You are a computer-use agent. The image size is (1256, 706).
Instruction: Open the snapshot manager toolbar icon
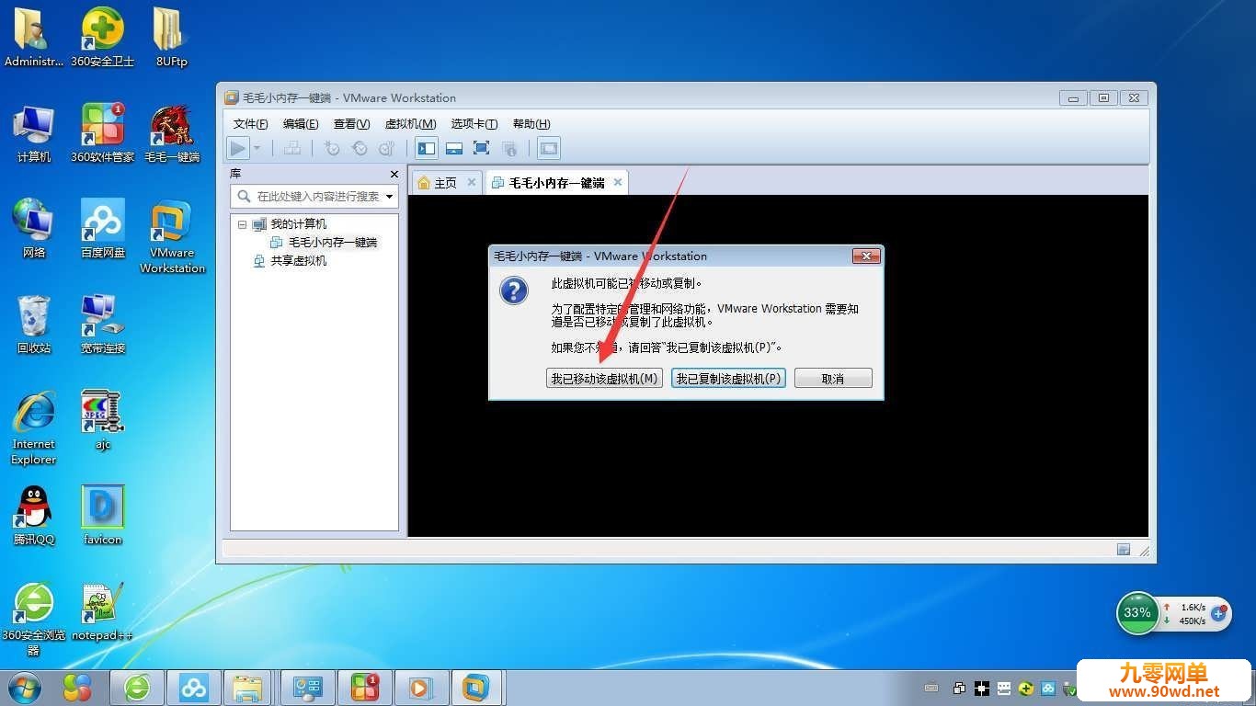point(387,148)
